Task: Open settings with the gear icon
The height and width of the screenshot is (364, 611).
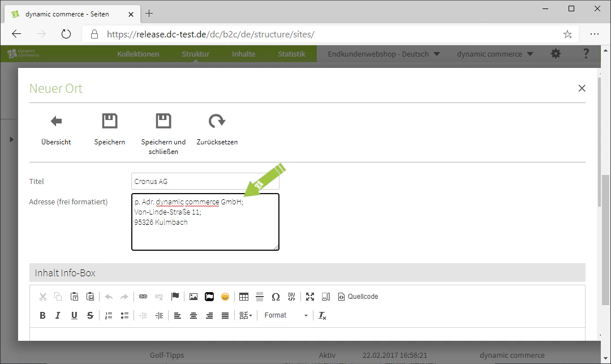Action: pos(556,54)
